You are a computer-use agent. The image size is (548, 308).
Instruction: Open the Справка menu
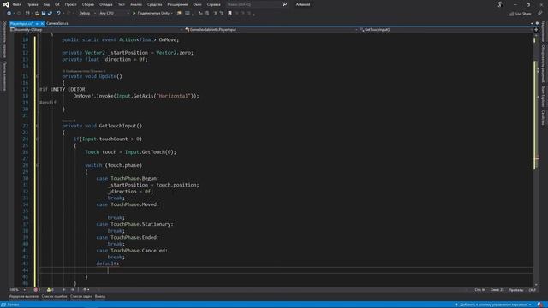pos(213,4)
